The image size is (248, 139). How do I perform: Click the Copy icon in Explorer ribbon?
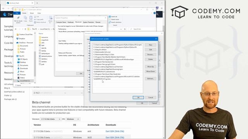click(x=25, y=19)
